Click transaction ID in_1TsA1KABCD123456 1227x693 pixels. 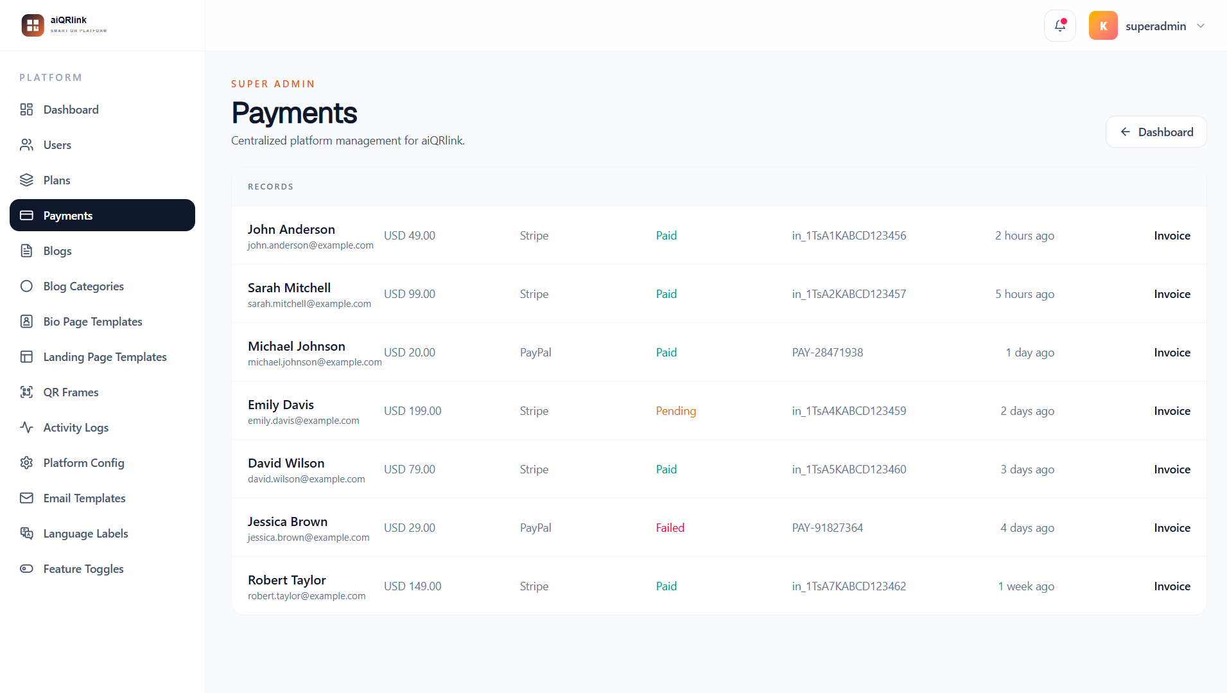[849, 236]
